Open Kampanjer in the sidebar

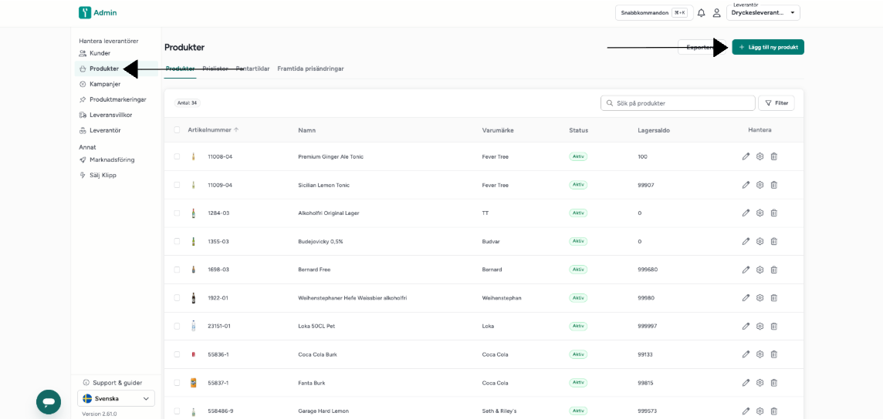(104, 84)
